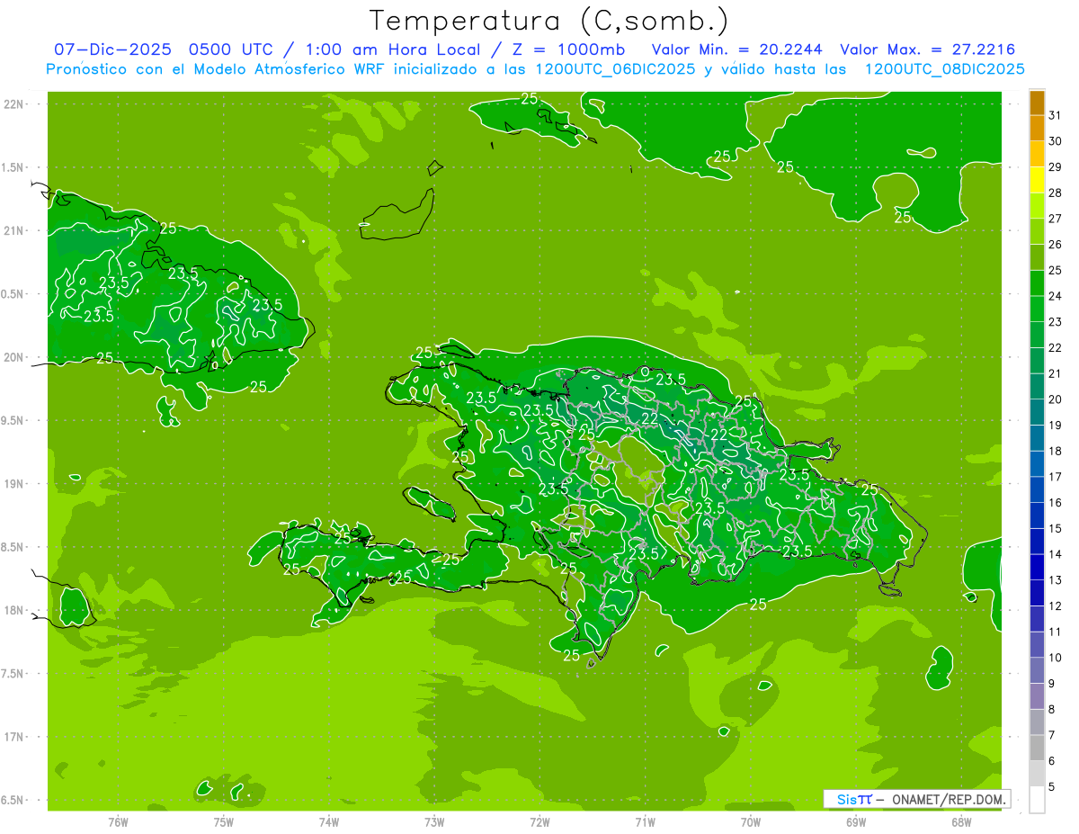Click the legend swatch between 20 and 21
Image resolution: width=1079 pixels, height=834 pixels.
(1037, 387)
